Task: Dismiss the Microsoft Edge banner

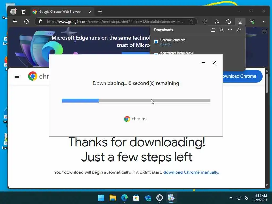Action: click(x=265, y=31)
